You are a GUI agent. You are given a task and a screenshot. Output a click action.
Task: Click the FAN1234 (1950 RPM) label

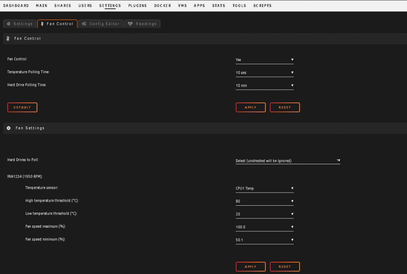pyautogui.click(x=25, y=176)
